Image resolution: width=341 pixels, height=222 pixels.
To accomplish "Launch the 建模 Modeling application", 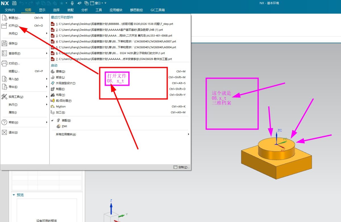I will (x=61, y=71).
